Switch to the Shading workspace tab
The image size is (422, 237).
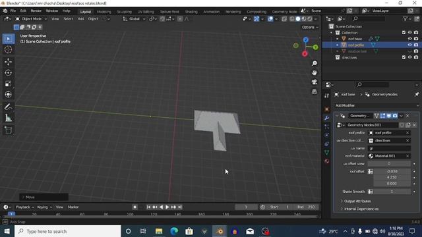coord(191,12)
